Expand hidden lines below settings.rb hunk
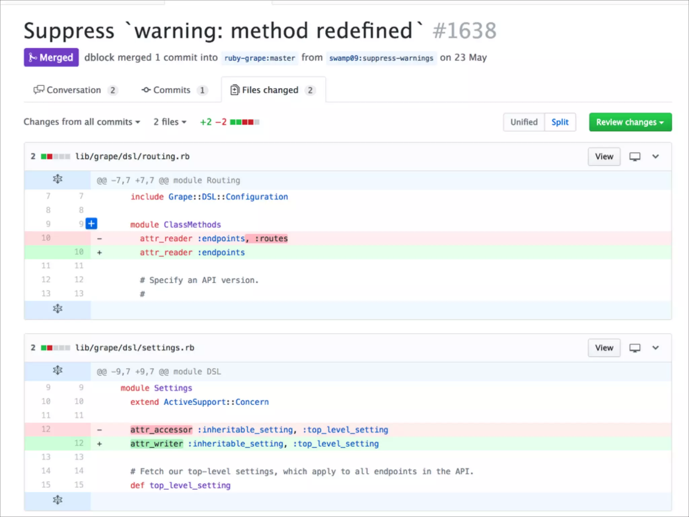Viewport: 689px width, 517px height. pos(58,500)
